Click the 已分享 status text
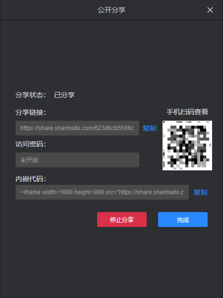 pyautogui.click(x=64, y=95)
